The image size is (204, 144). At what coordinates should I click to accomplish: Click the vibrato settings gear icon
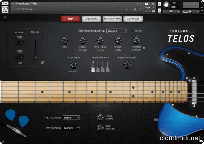click(x=144, y=48)
